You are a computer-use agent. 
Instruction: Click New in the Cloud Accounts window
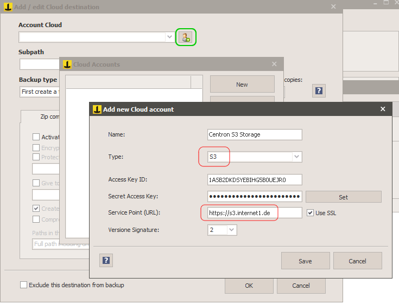tap(242, 85)
